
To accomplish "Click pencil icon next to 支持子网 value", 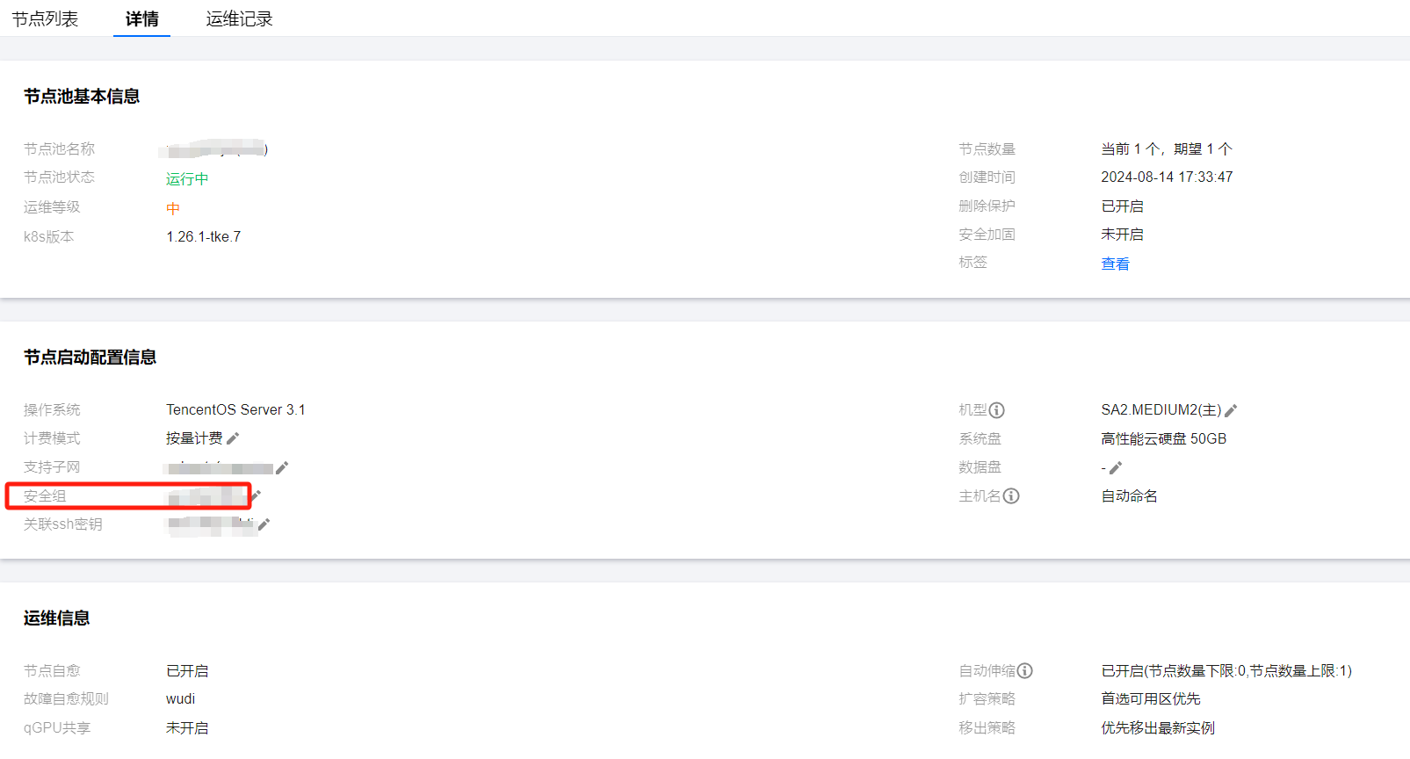I will [x=282, y=467].
